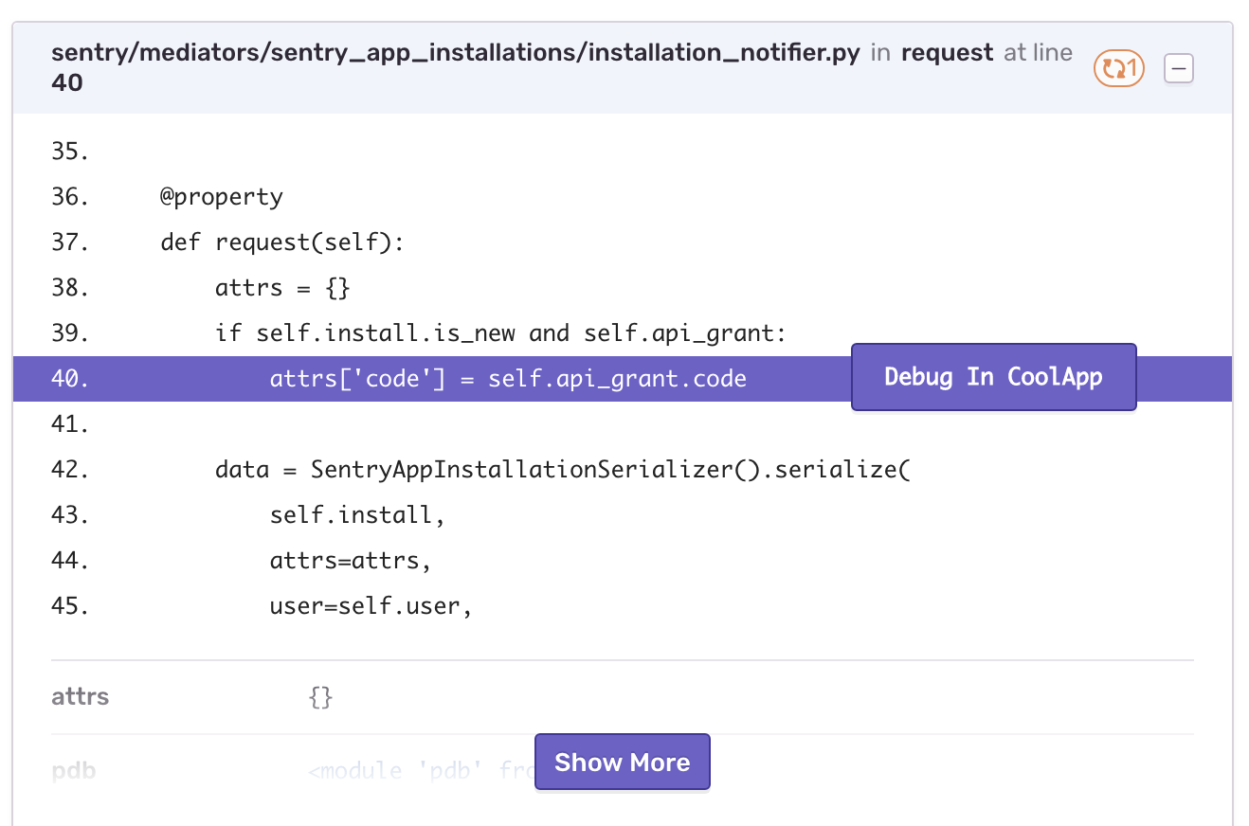Click the 'request' function name in header

(947, 52)
